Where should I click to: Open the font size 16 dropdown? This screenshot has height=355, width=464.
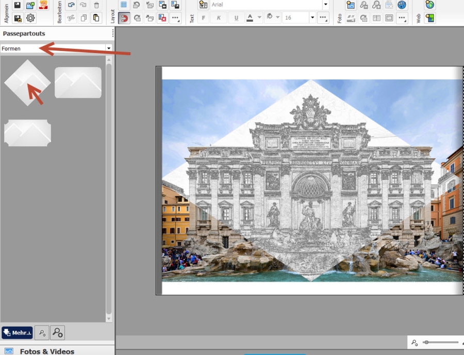pyautogui.click(x=312, y=18)
